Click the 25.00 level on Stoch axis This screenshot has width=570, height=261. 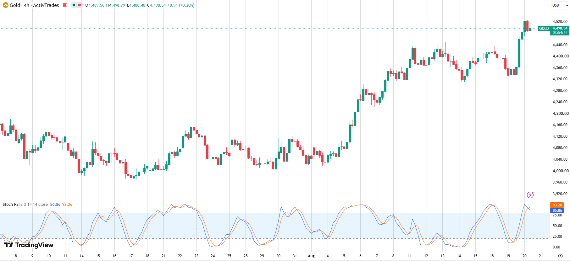(557, 237)
